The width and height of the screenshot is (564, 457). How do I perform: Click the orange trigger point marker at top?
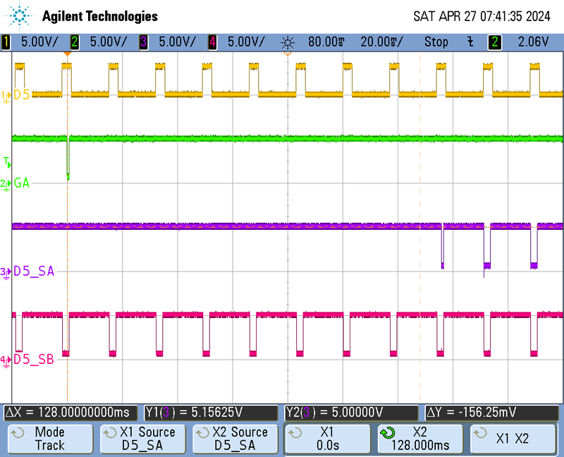tap(67, 54)
